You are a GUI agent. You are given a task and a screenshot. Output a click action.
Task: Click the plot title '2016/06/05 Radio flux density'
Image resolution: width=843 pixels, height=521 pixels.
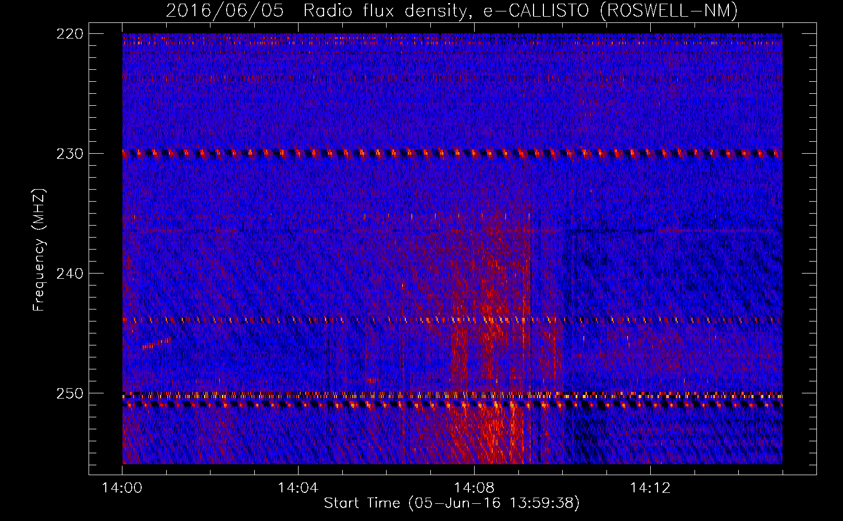pyautogui.click(x=317, y=10)
